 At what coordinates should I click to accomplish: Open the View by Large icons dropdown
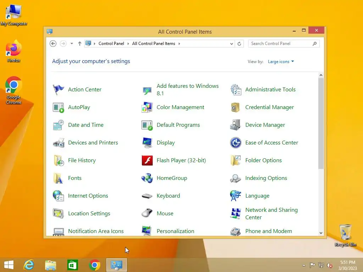click(x=281, y=62)
